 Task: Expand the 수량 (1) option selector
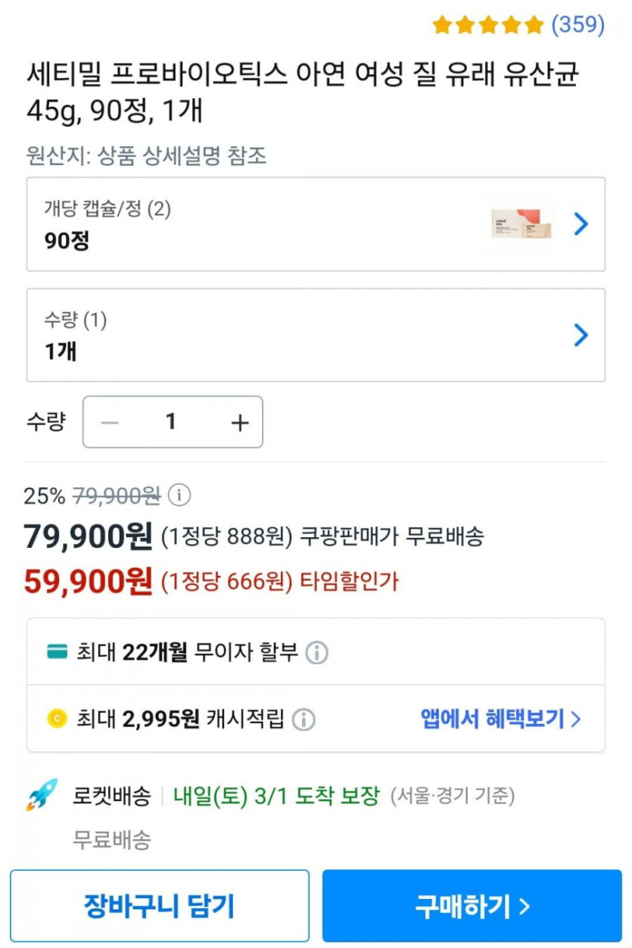(316, 335)
